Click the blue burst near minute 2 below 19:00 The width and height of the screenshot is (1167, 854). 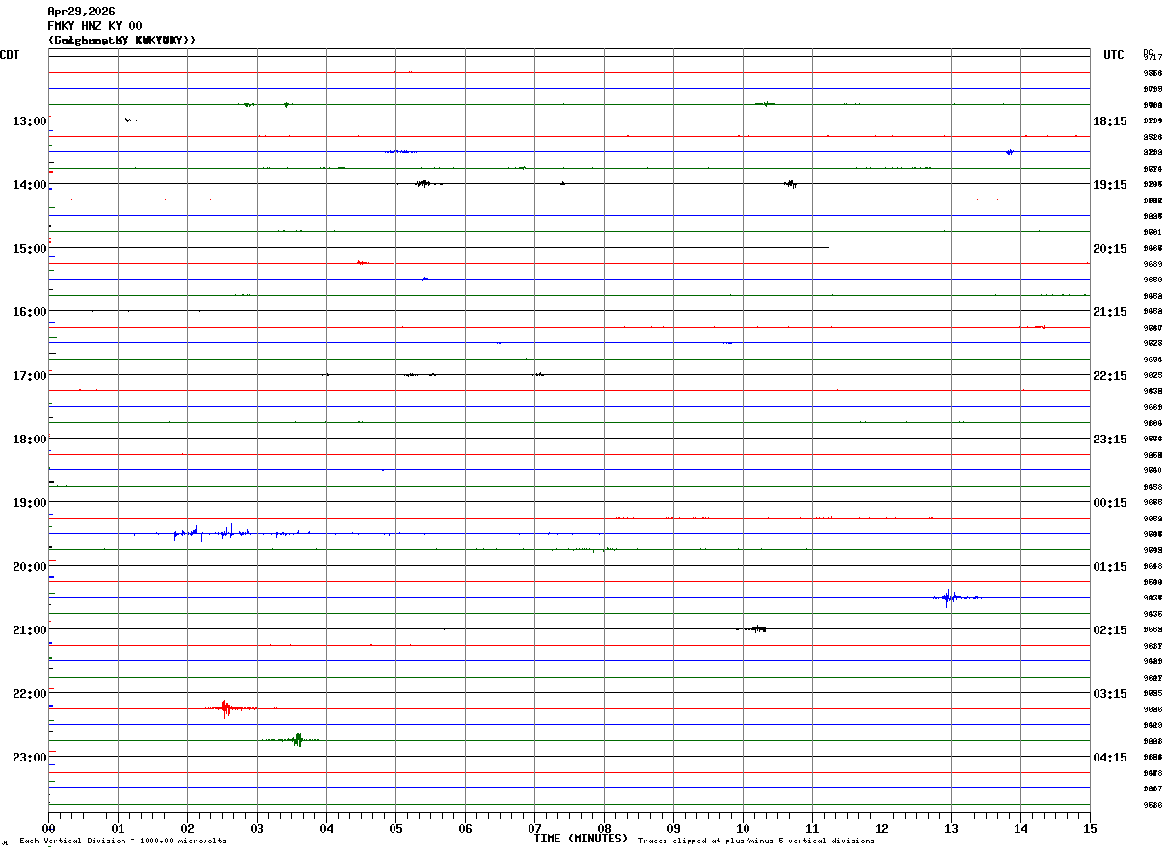coord(210,531)
